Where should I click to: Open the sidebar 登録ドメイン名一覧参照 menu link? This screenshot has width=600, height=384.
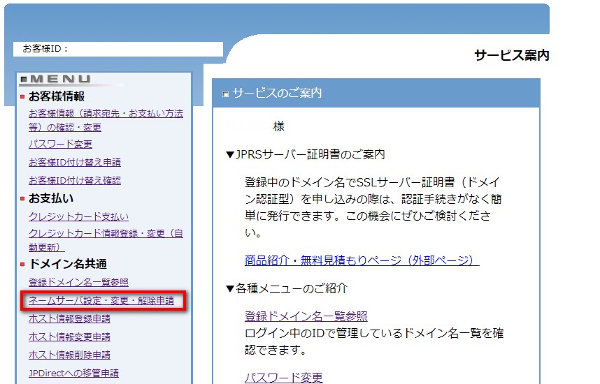(78, 282)
